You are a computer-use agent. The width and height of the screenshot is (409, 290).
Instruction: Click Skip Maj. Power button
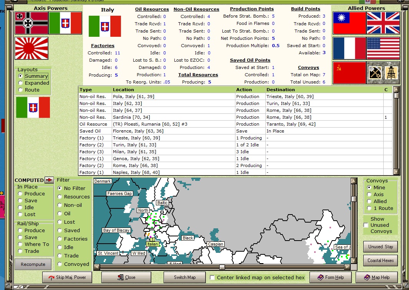coord(67,277)
